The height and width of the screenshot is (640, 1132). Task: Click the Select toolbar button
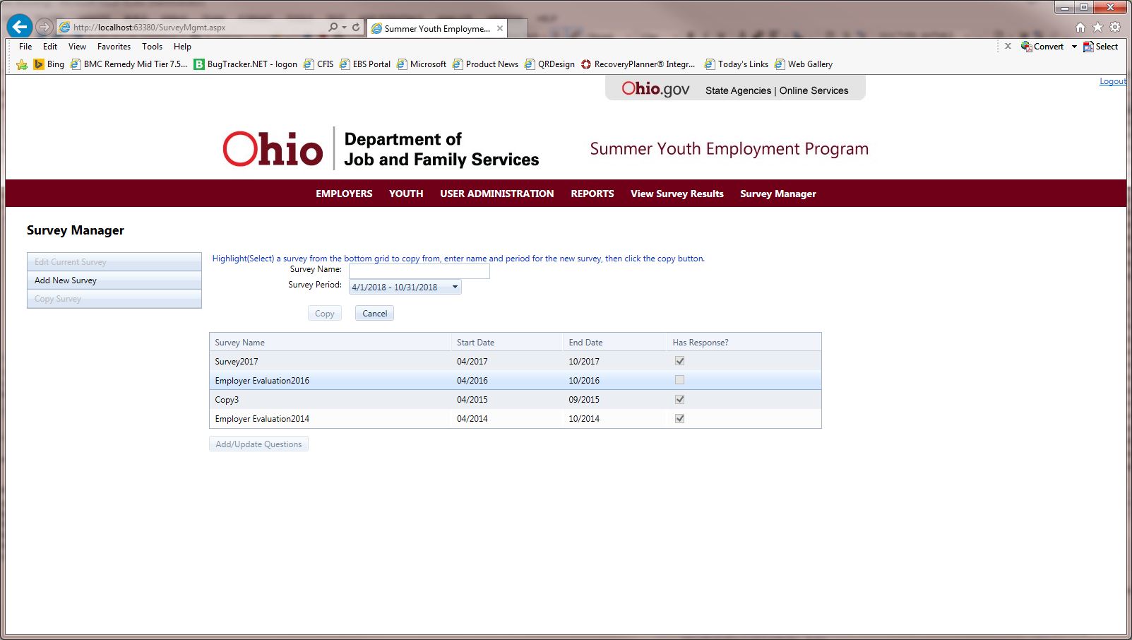1100,47
